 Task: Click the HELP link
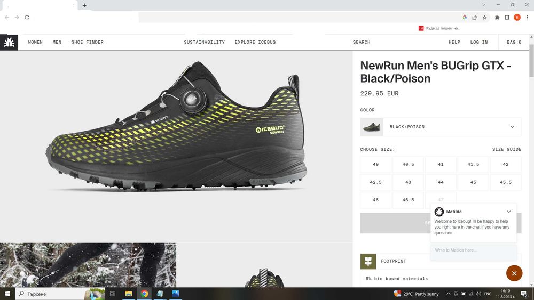tap(454, 42)
